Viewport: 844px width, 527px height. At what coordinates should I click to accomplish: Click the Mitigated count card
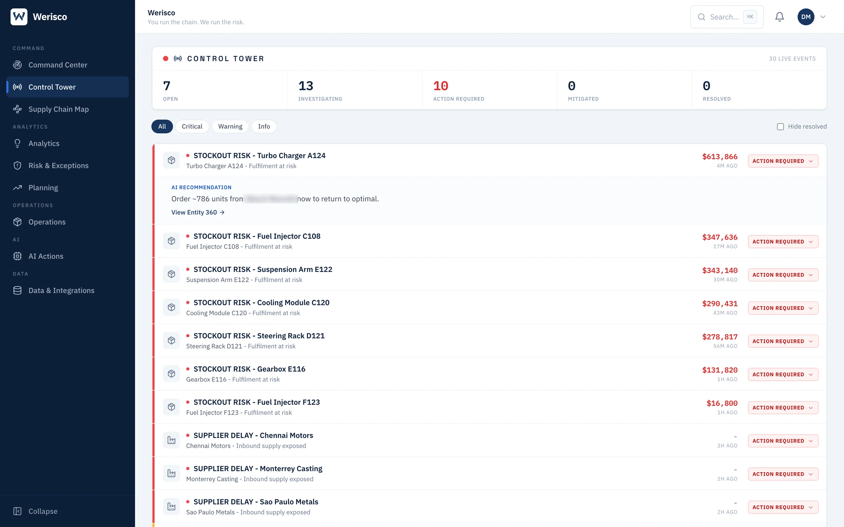pos(624,90)
